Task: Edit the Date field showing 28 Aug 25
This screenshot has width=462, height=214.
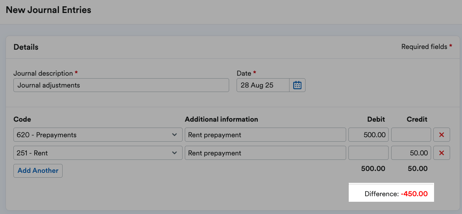Action: coord(263,85)
